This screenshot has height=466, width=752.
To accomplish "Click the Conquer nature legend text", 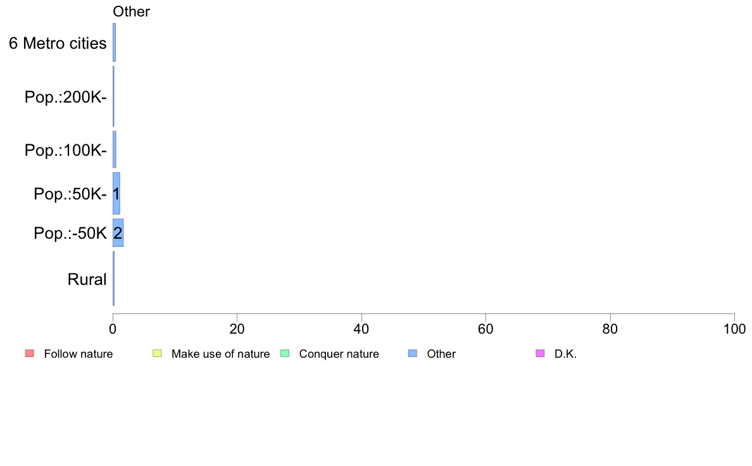I will (339, 354).
